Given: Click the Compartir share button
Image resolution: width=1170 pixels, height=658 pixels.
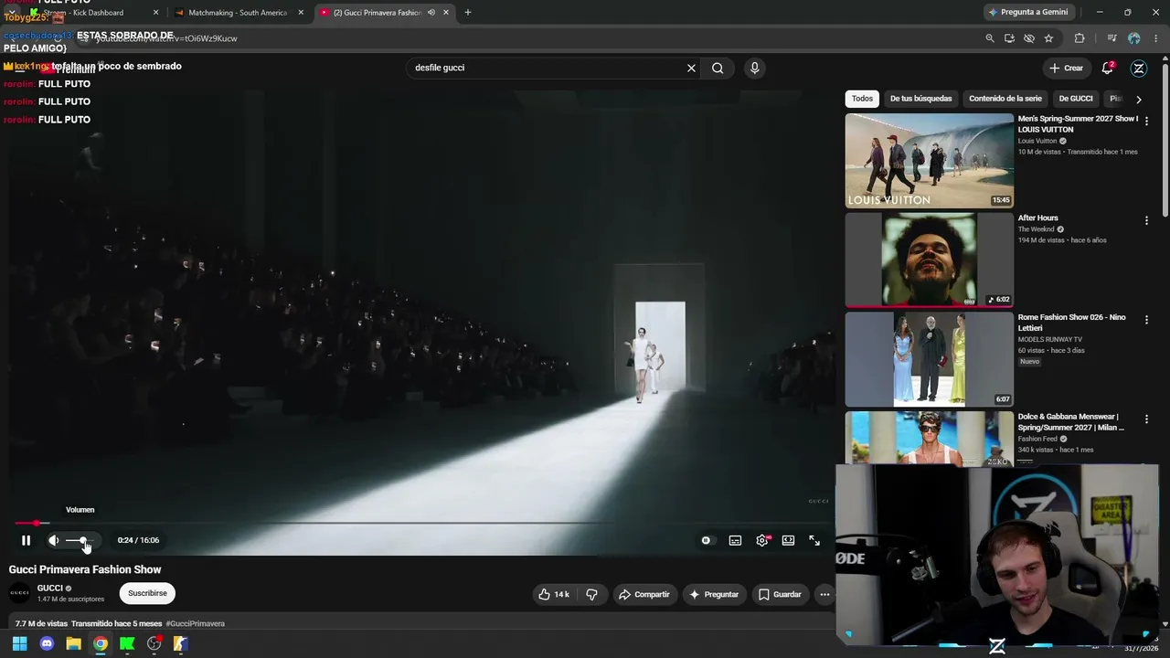Looking at the screenshot, I should (644, 594).
